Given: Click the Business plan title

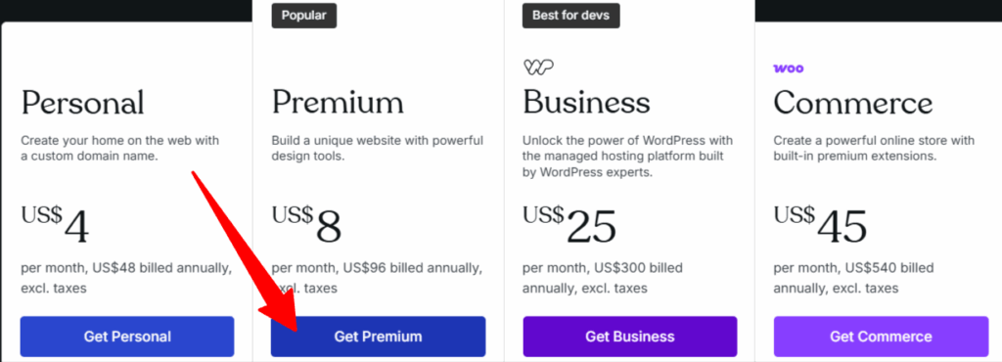Looking at the screenshot, I should tap(587, 103).
